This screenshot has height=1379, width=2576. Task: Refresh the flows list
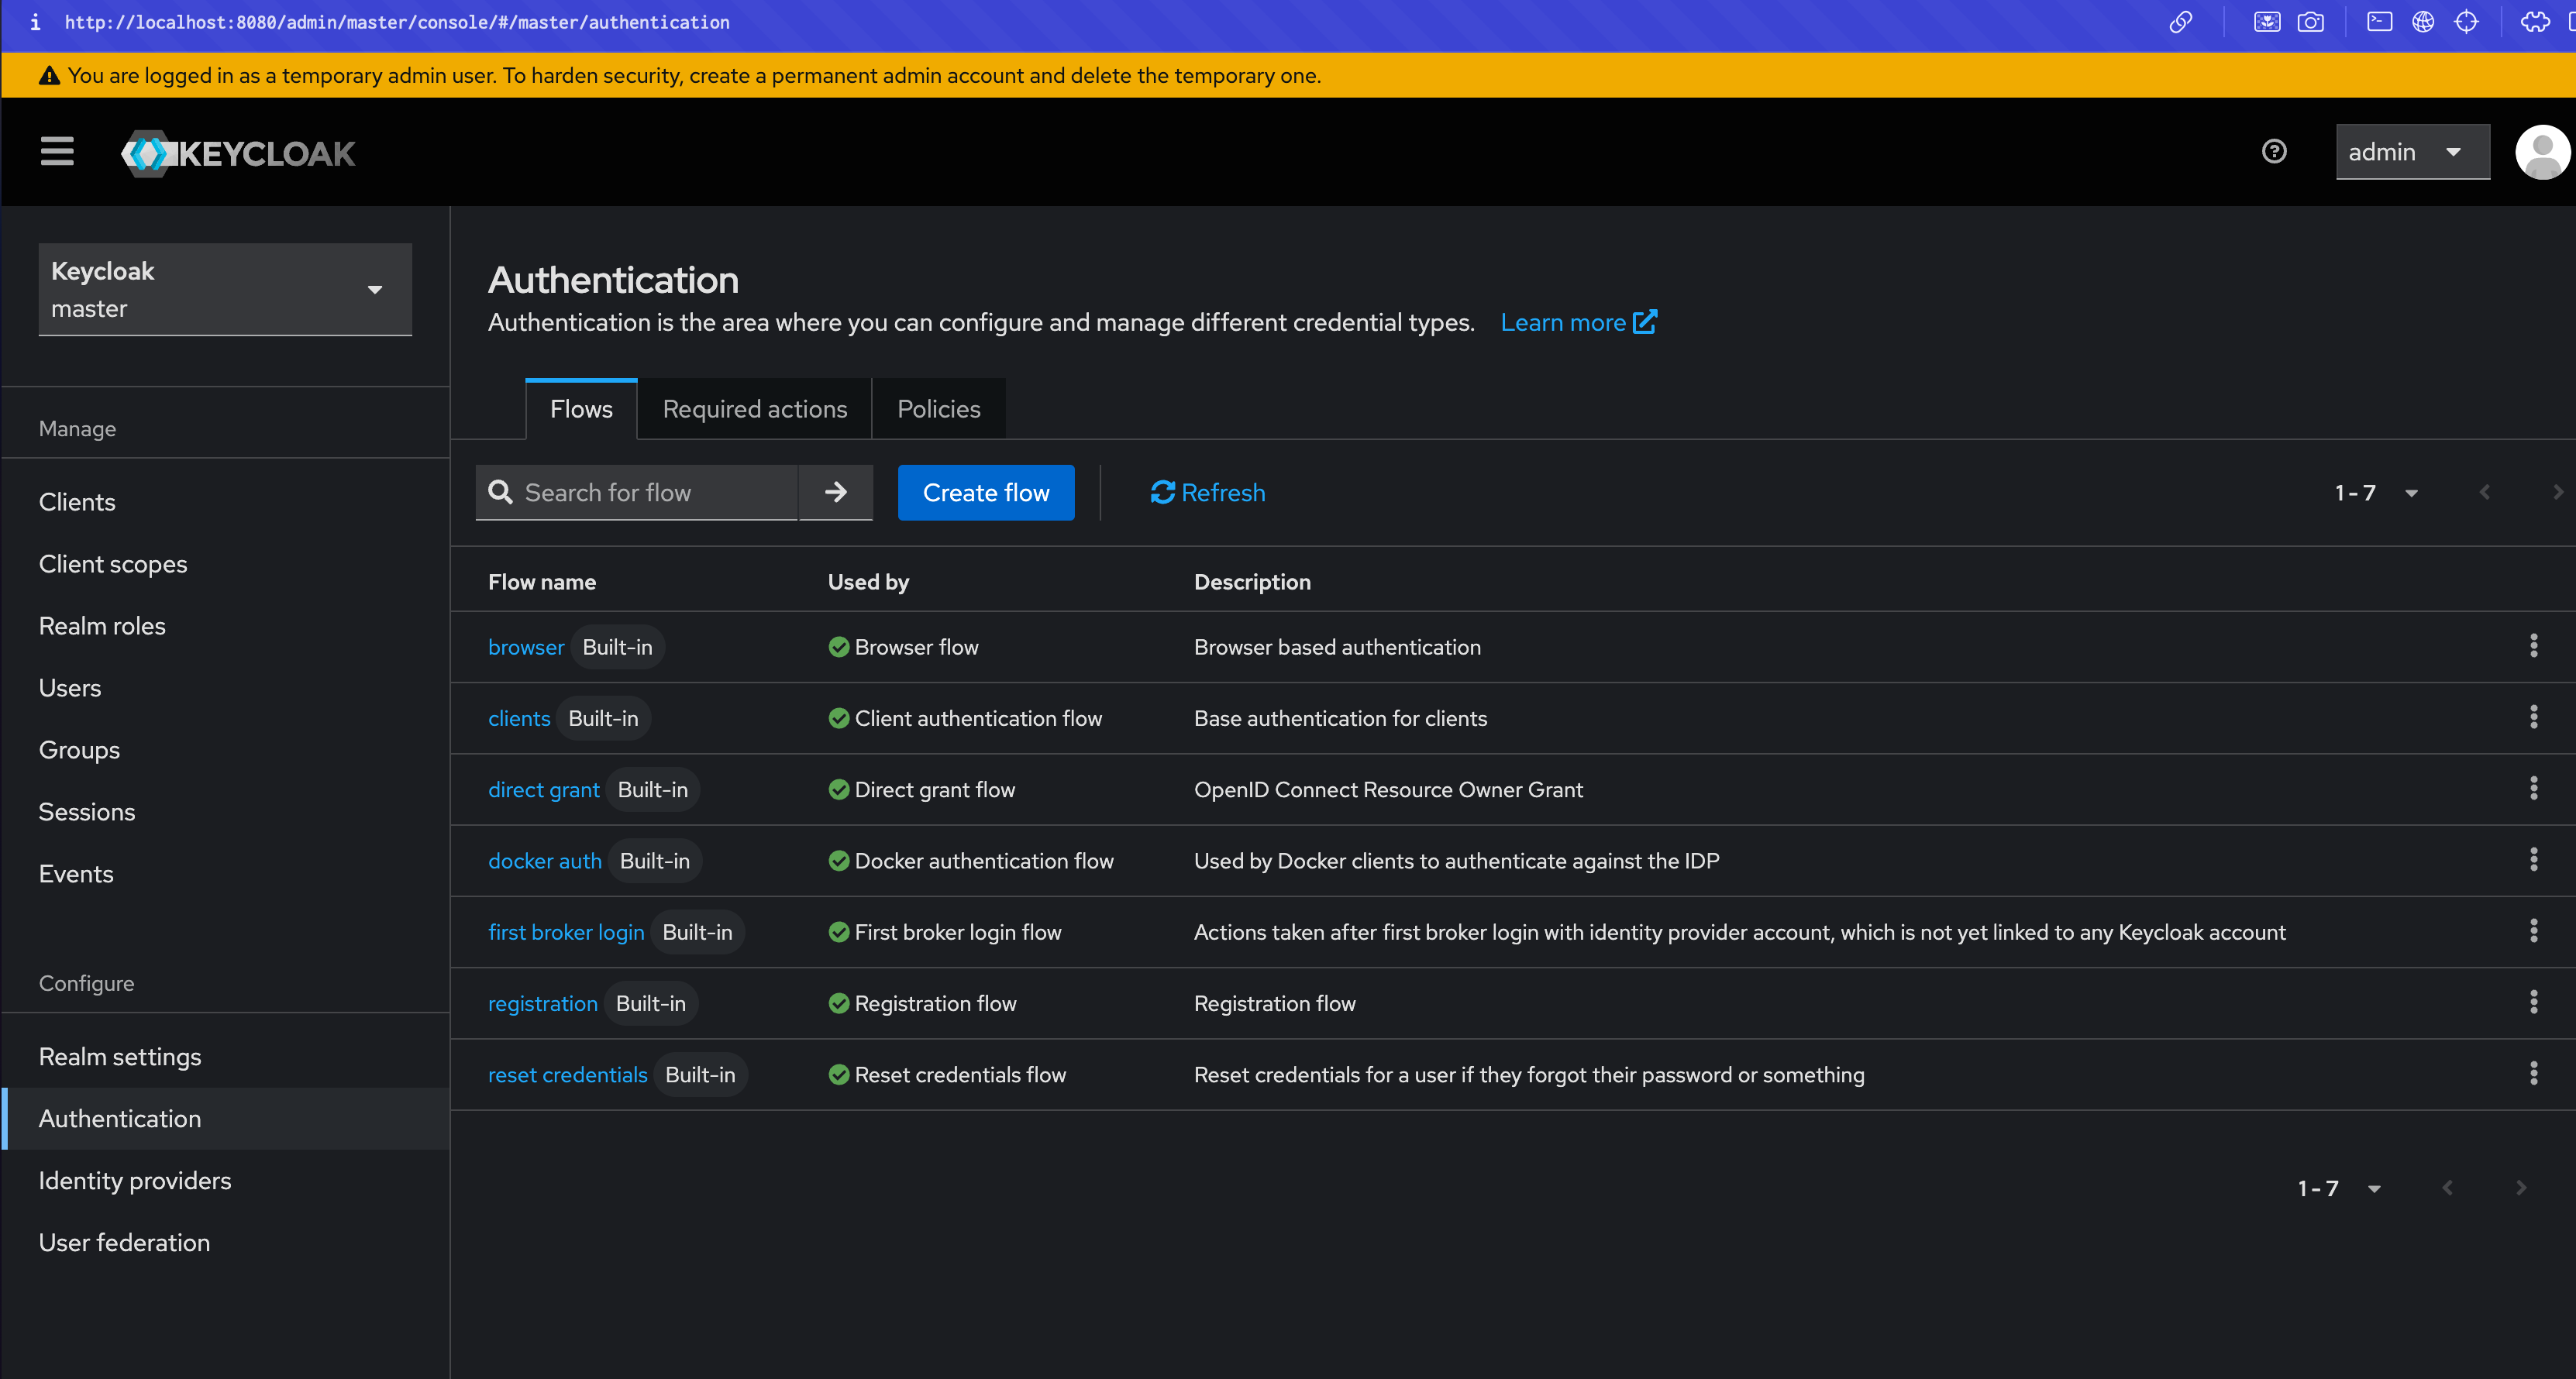click(1207, 492)
